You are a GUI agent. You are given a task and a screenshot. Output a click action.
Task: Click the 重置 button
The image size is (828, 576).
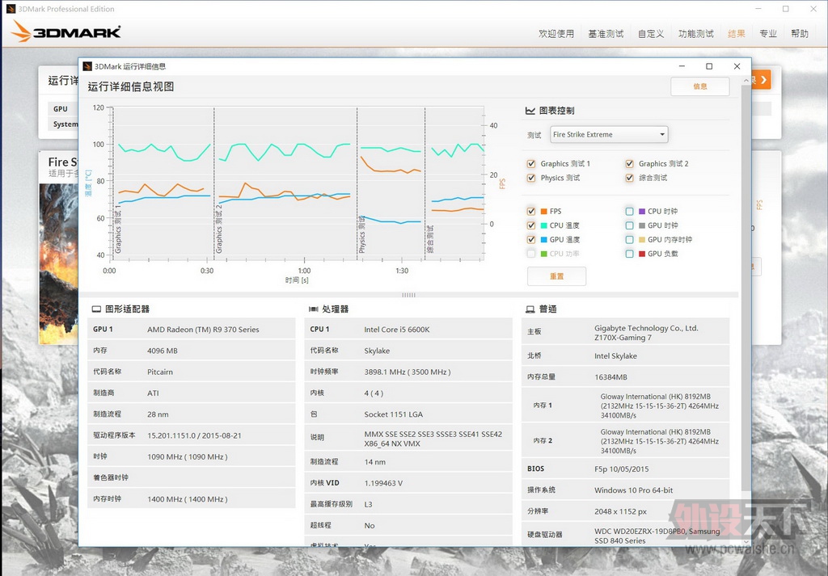pos(556,276)
